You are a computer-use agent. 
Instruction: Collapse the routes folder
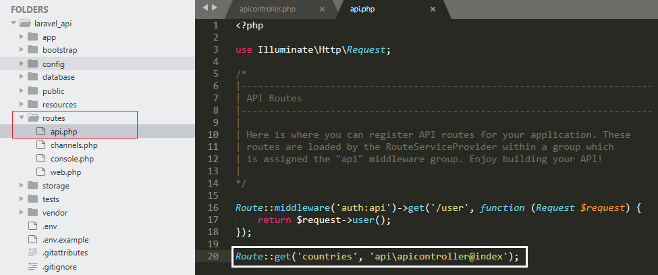(x=22, y=118)
